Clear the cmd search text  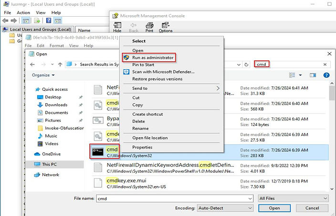point(325,64)
